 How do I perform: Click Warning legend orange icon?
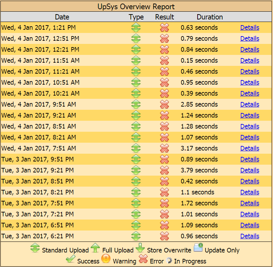(x=106, y=259)
